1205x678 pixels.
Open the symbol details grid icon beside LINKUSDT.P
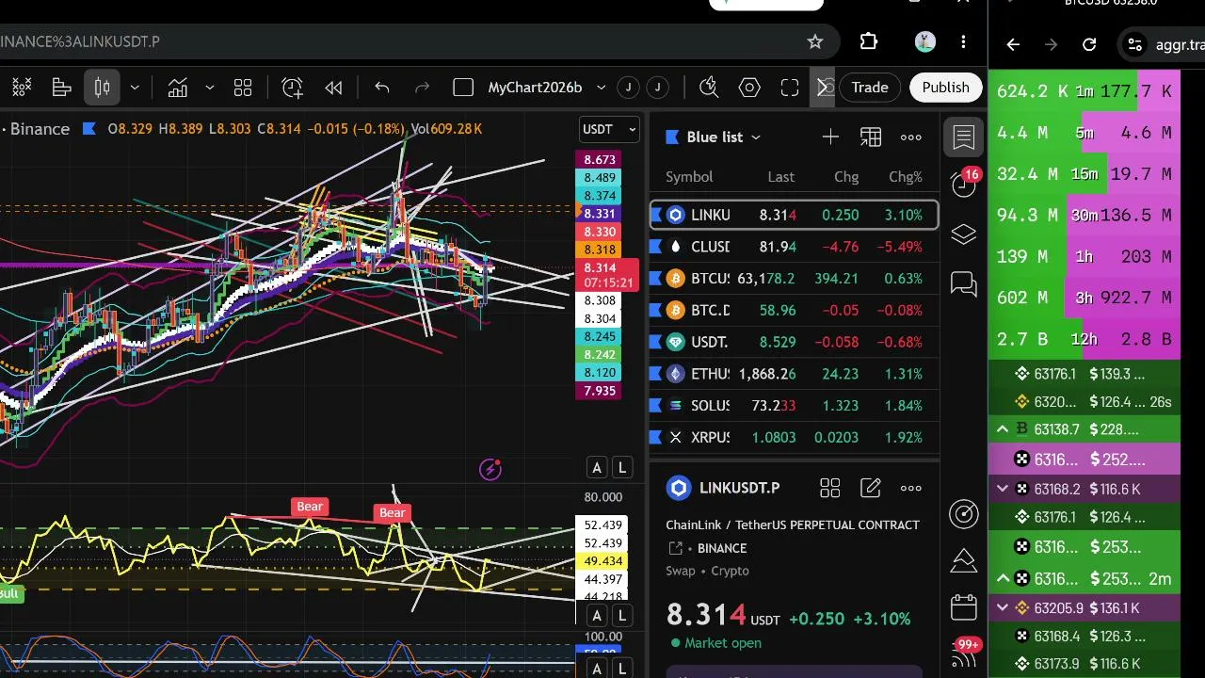click(829, 488)
